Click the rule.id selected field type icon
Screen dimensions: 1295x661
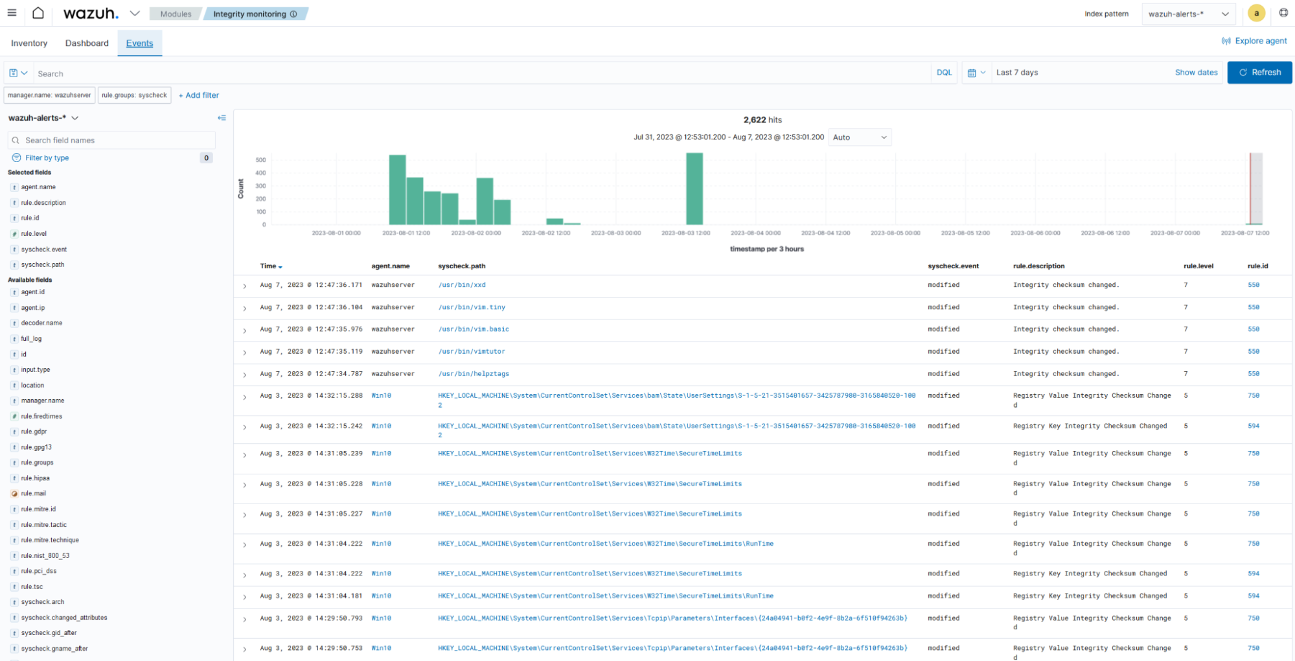[14, 218]
